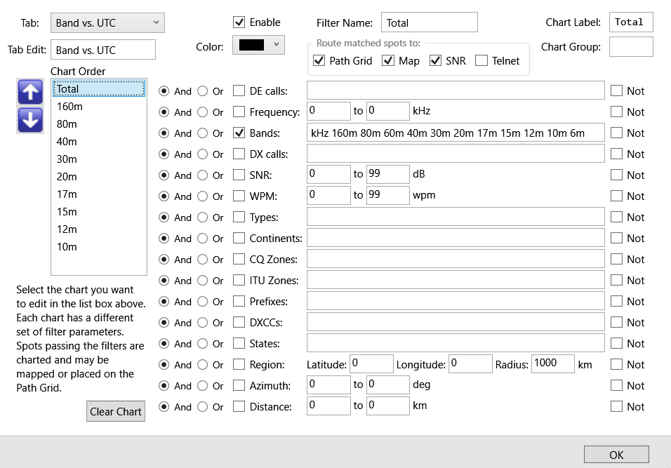Enable the Continents filter checkbox

coord(239,239)
